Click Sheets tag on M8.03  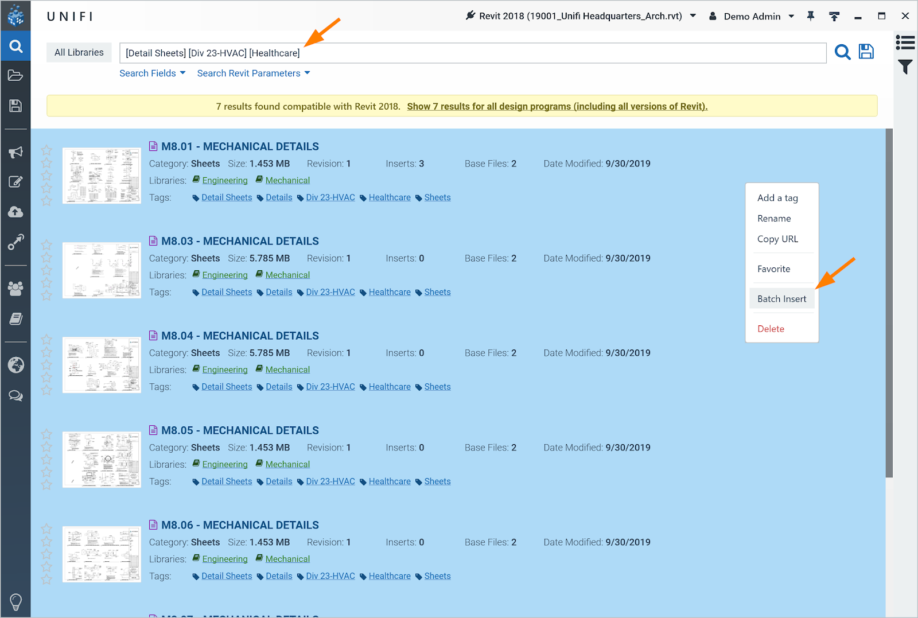437,292
